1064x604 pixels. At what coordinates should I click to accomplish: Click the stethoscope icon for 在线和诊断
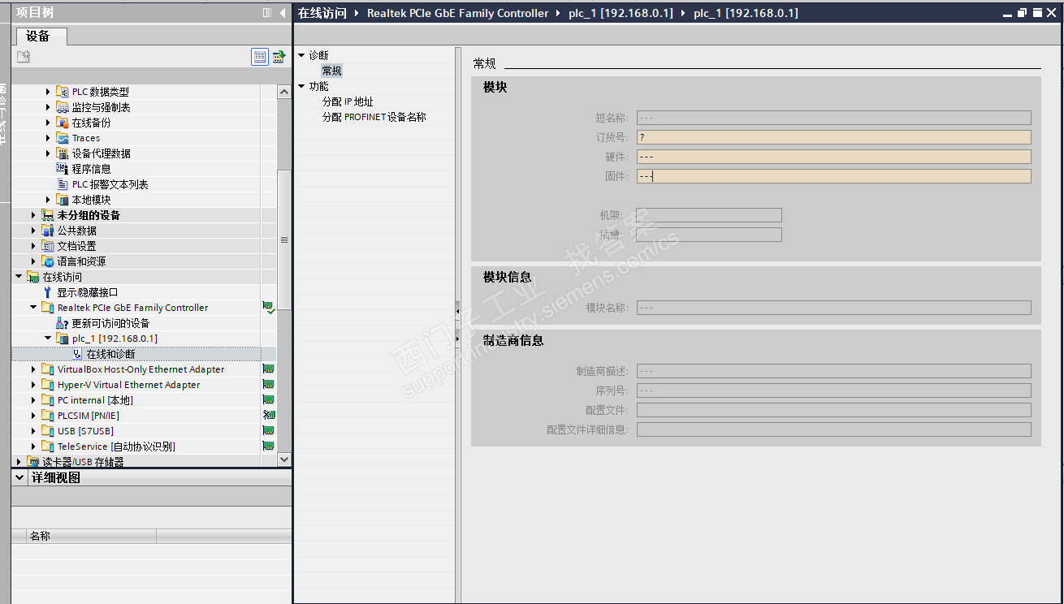[x=77, y=354]
